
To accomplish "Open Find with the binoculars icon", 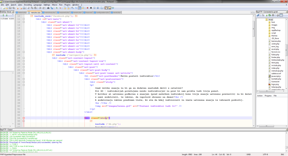I will pos(48,8).
